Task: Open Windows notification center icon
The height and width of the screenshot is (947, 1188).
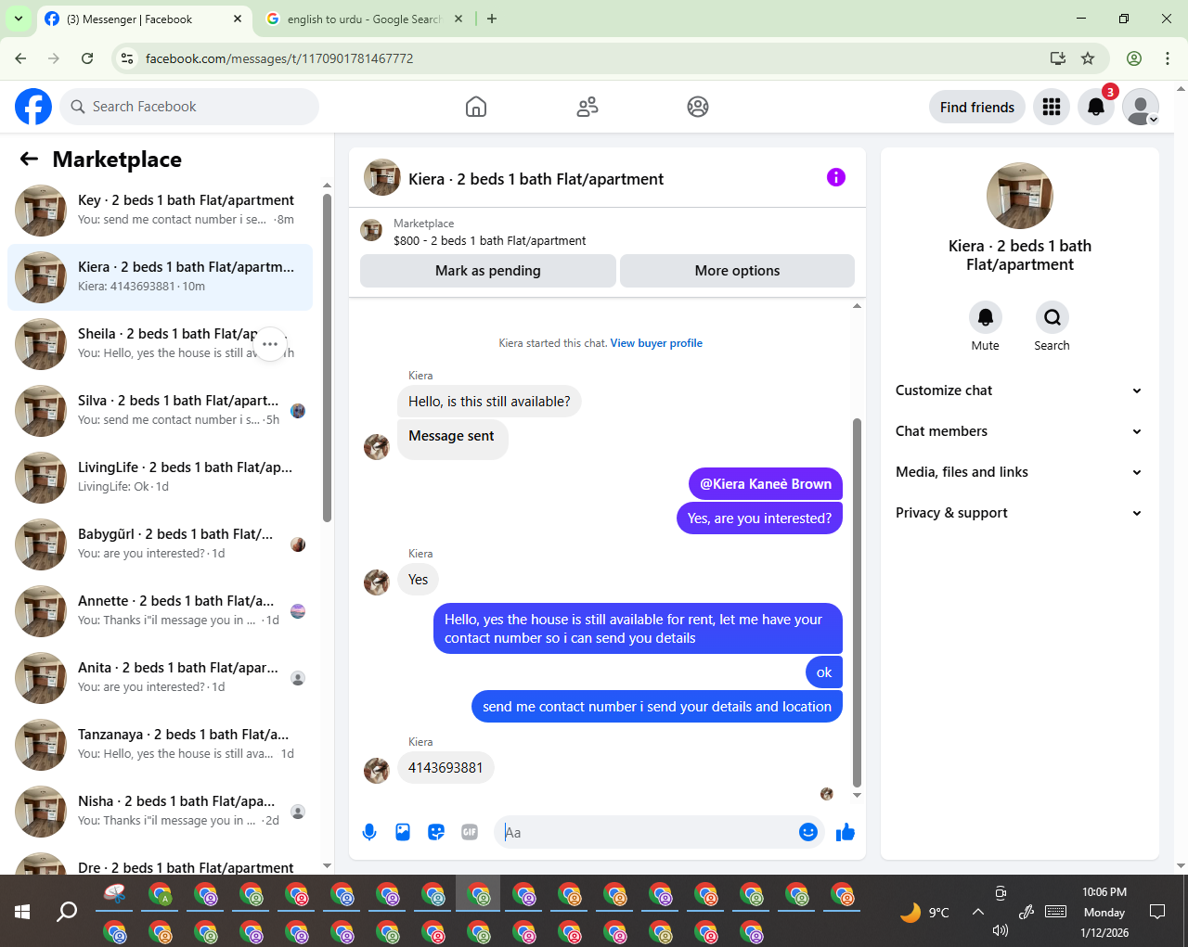Action: [1157, 912]
